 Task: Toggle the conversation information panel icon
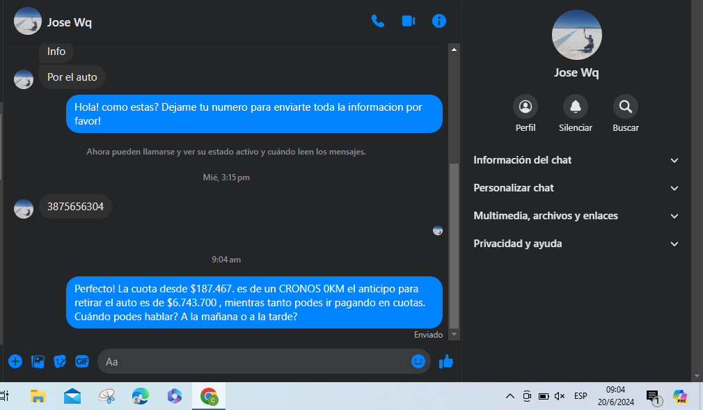pyautogui.click(x=439, y=22)
